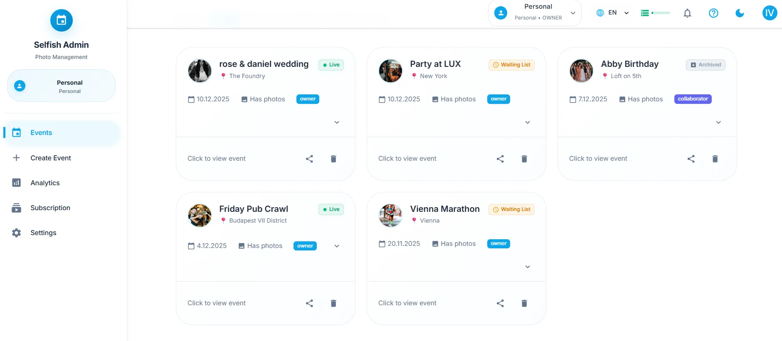Open the IV user avatar menu

(x=770, y=13)
